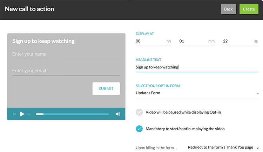Expand the Redirect to Thank You page dropdown
Image resolution: width=263 pixels, height=152 pixels.
223,147
